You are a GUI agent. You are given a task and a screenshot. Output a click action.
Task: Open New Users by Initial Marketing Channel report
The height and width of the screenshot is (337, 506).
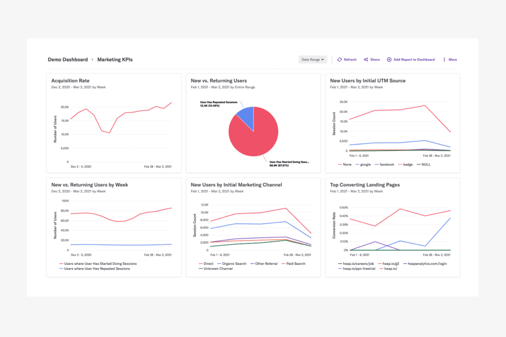(236, 185)
